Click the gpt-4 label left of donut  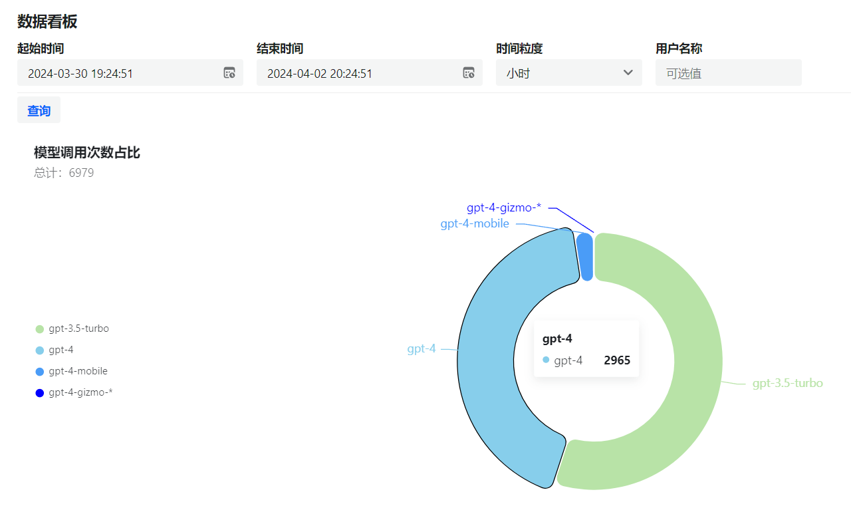422,348
